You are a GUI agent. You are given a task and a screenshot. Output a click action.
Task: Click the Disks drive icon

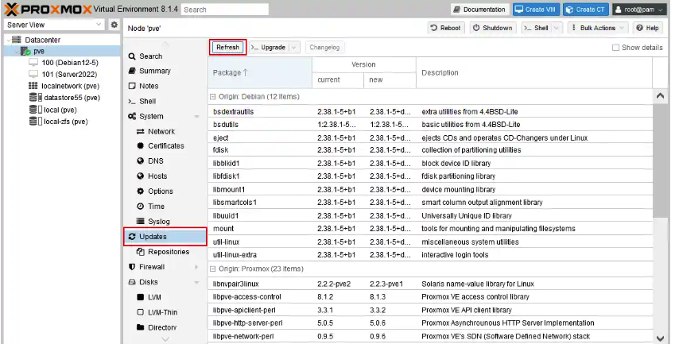[x=132, y=282]
